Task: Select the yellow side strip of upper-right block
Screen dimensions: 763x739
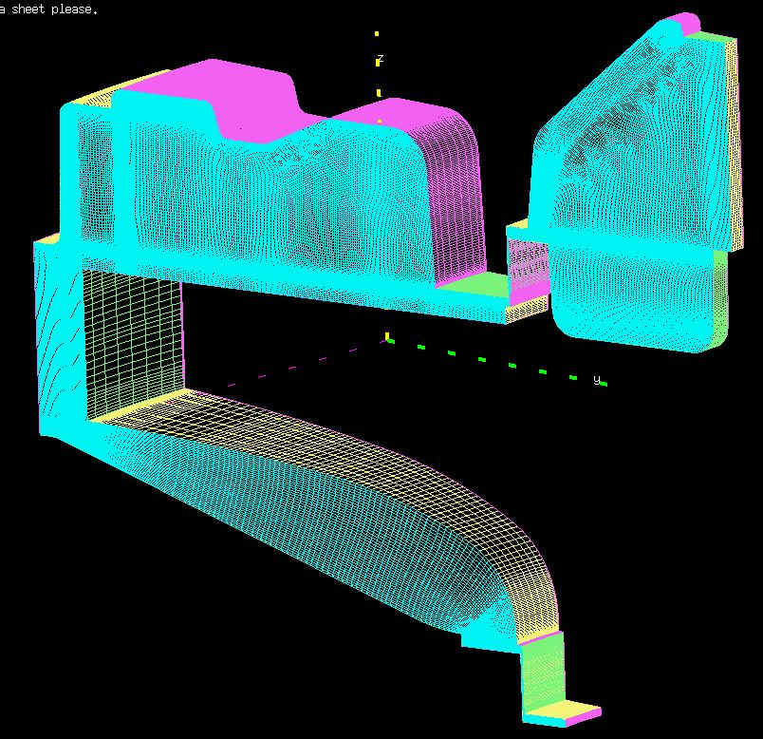Action: point(731,142)
